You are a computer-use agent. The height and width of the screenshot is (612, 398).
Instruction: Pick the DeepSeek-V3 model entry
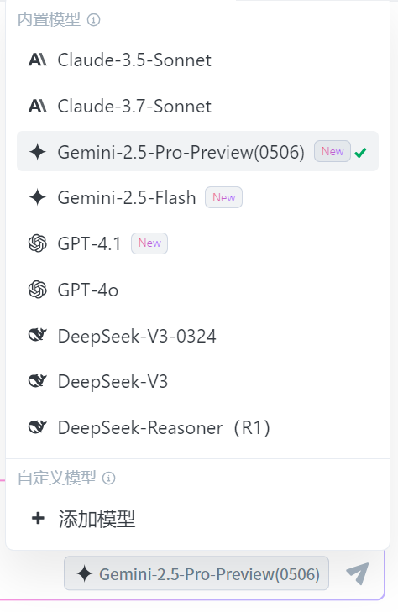197,382
